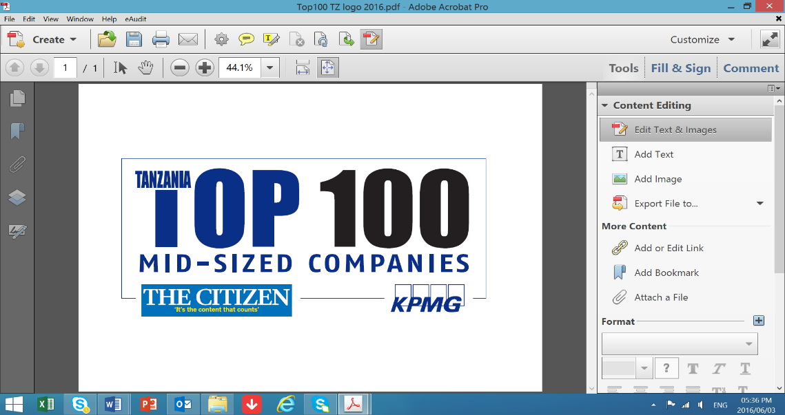Go to previous page with the up arrow
This screenshot has height=415, width=785.
pos(14,67)
